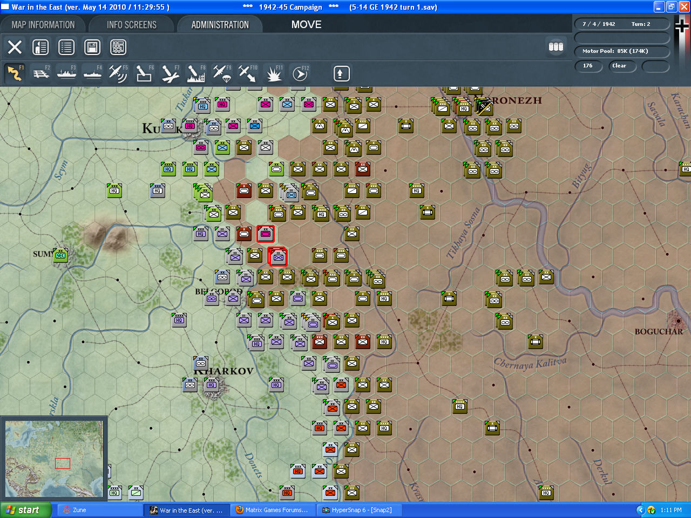691x518 pixels.
Task: Click the system tray clock showing 1:11 PM
Action: (671, 510)
